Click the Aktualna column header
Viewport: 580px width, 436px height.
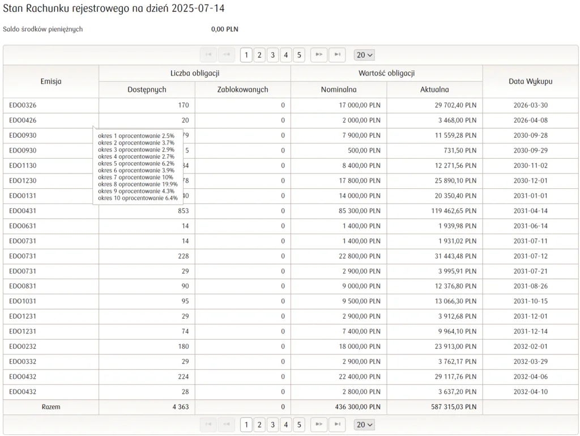point(434,90)
